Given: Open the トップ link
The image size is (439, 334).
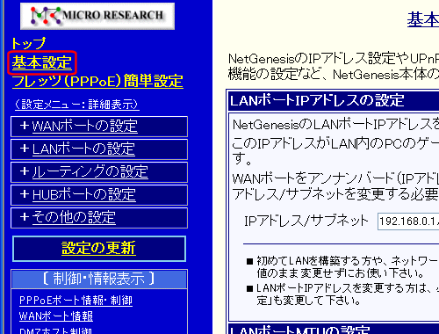Looking at the screenshot, I should [28, 43].
